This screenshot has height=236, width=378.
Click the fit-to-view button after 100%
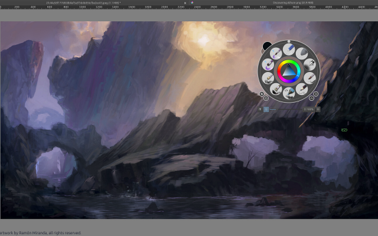318,109
